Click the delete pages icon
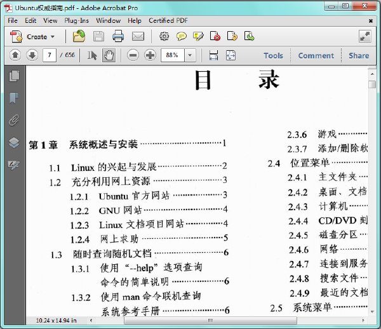Viewport: 381px width, 329px height. [x=215, y=36]
